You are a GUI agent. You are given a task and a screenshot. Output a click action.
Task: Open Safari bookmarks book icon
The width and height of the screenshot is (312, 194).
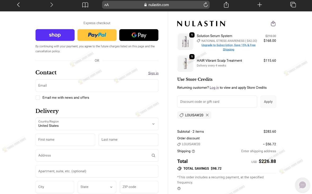tap(85, 5)
